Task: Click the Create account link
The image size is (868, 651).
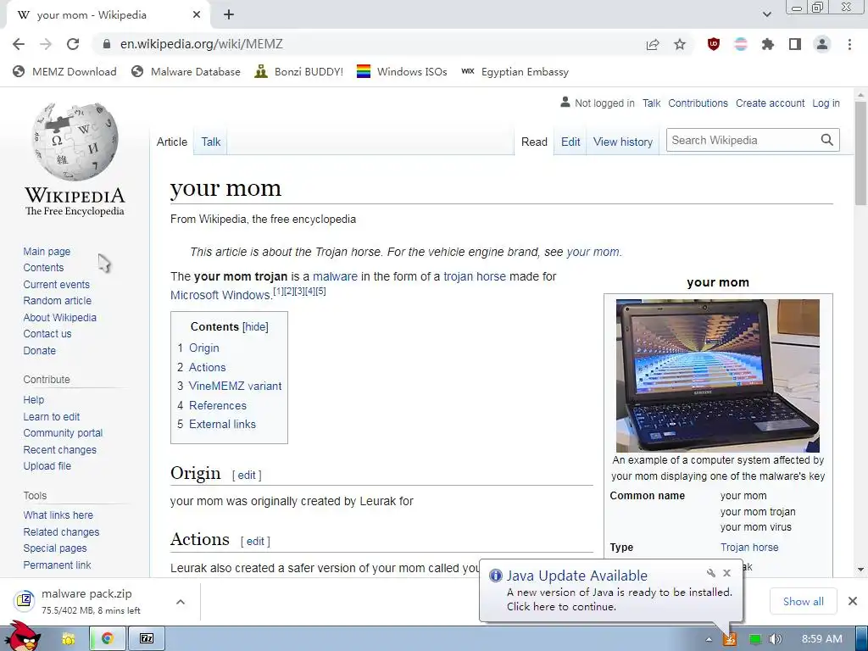Action: (x=770, y=103)
